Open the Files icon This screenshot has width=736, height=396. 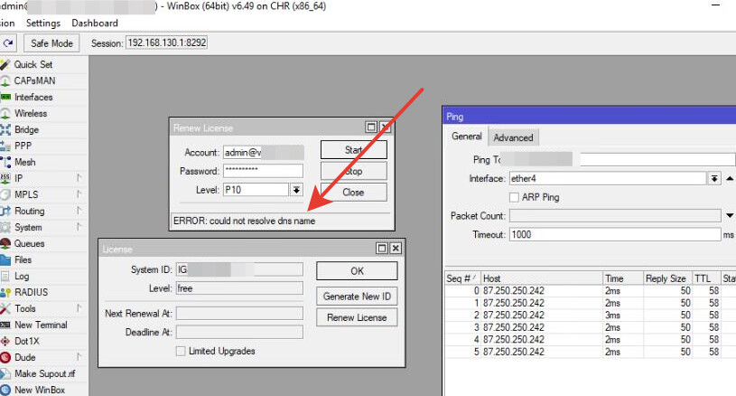(5, 259)
